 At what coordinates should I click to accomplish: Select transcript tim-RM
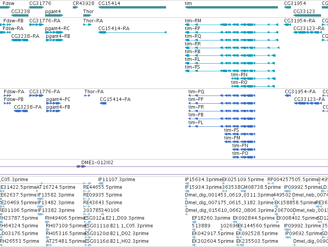[232, 25]
